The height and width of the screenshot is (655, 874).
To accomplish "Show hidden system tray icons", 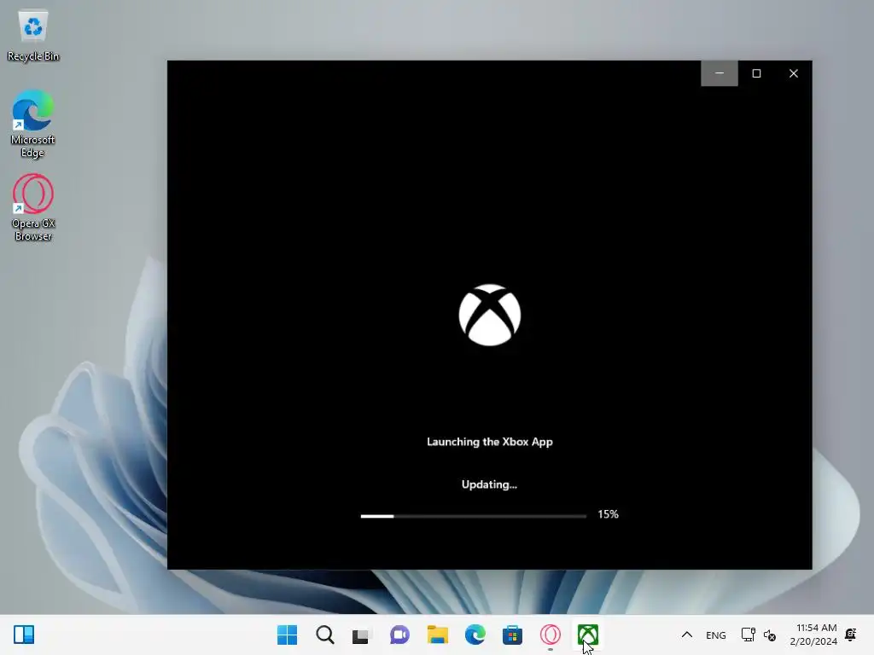I will [687, 635].
